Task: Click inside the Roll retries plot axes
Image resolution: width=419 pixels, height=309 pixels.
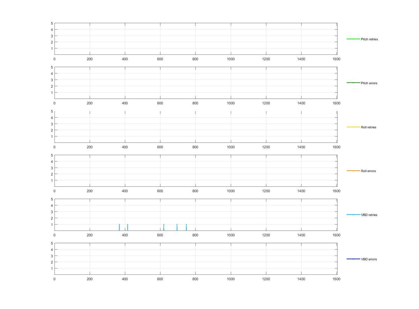Action: click(196, 127)
